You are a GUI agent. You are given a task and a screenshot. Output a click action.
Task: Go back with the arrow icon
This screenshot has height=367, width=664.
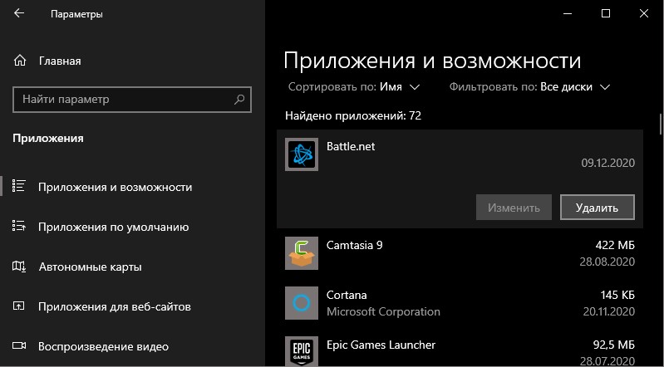click(x=19, y=13)
